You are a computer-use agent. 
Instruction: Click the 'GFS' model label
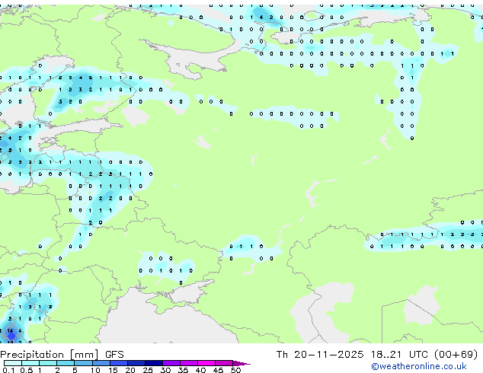(x=114, y=355)
